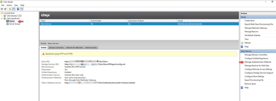Click the blue Help toolbar icon

point(18,9)
